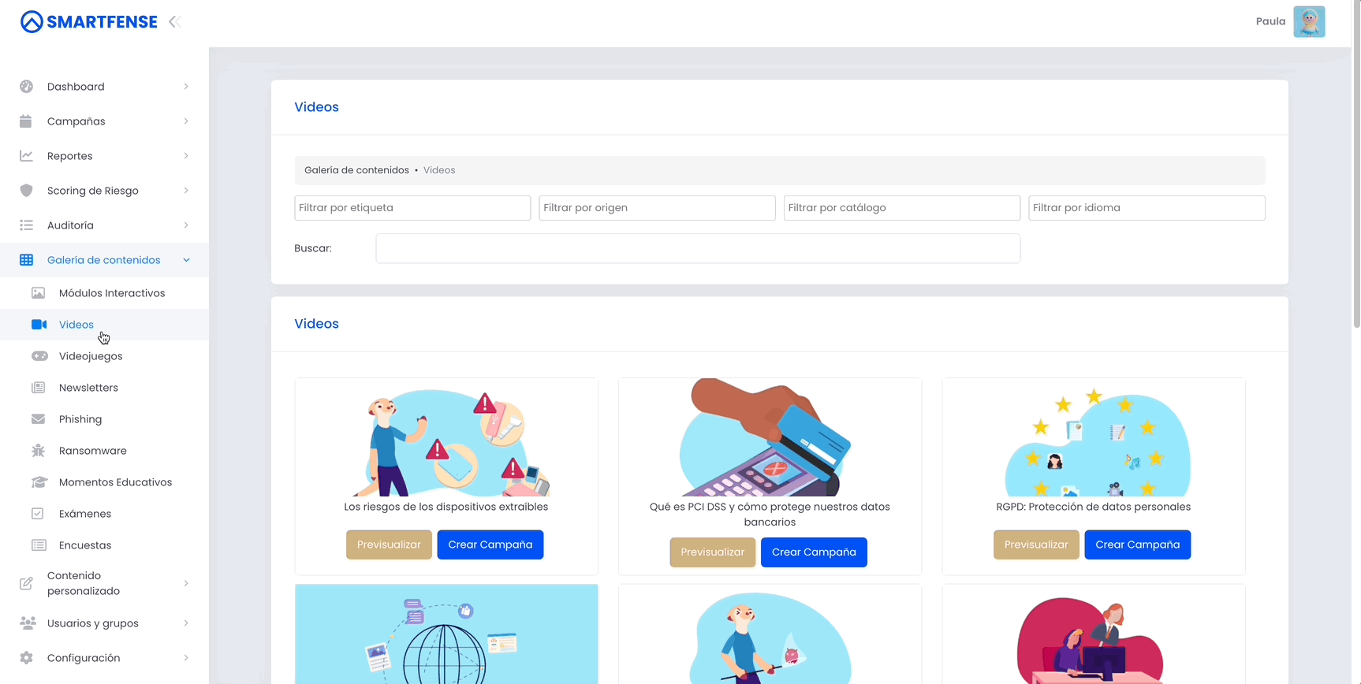Open the Filtrar por etiqueta dropdown
Screen dimensions: 1361x684
pyautogui.click(x=412, y=208)
